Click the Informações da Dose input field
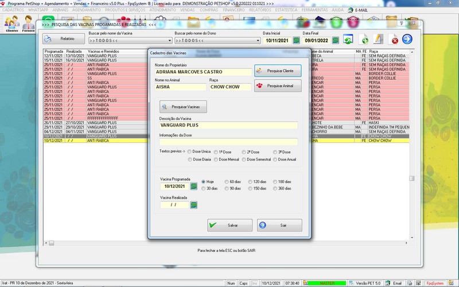Screen dimensions: 459x287 [228, 142]
